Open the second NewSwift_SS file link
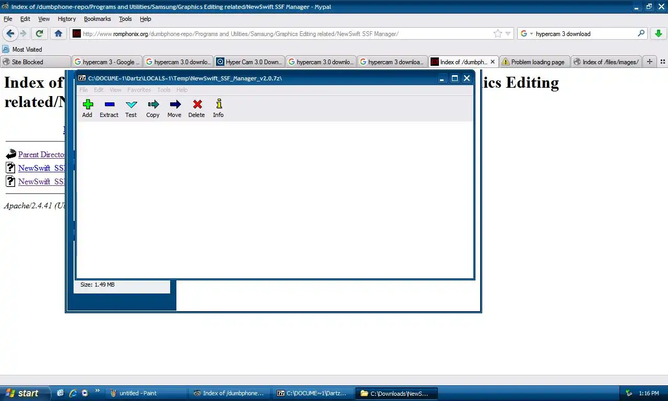The image size is (668, 401). point(41,182)
